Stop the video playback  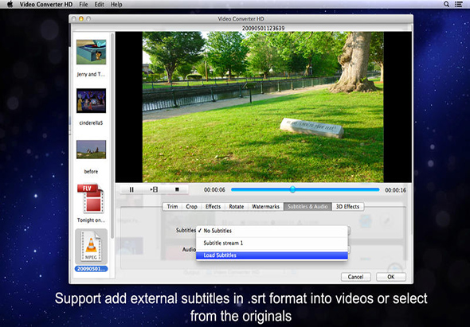[177, 189]
